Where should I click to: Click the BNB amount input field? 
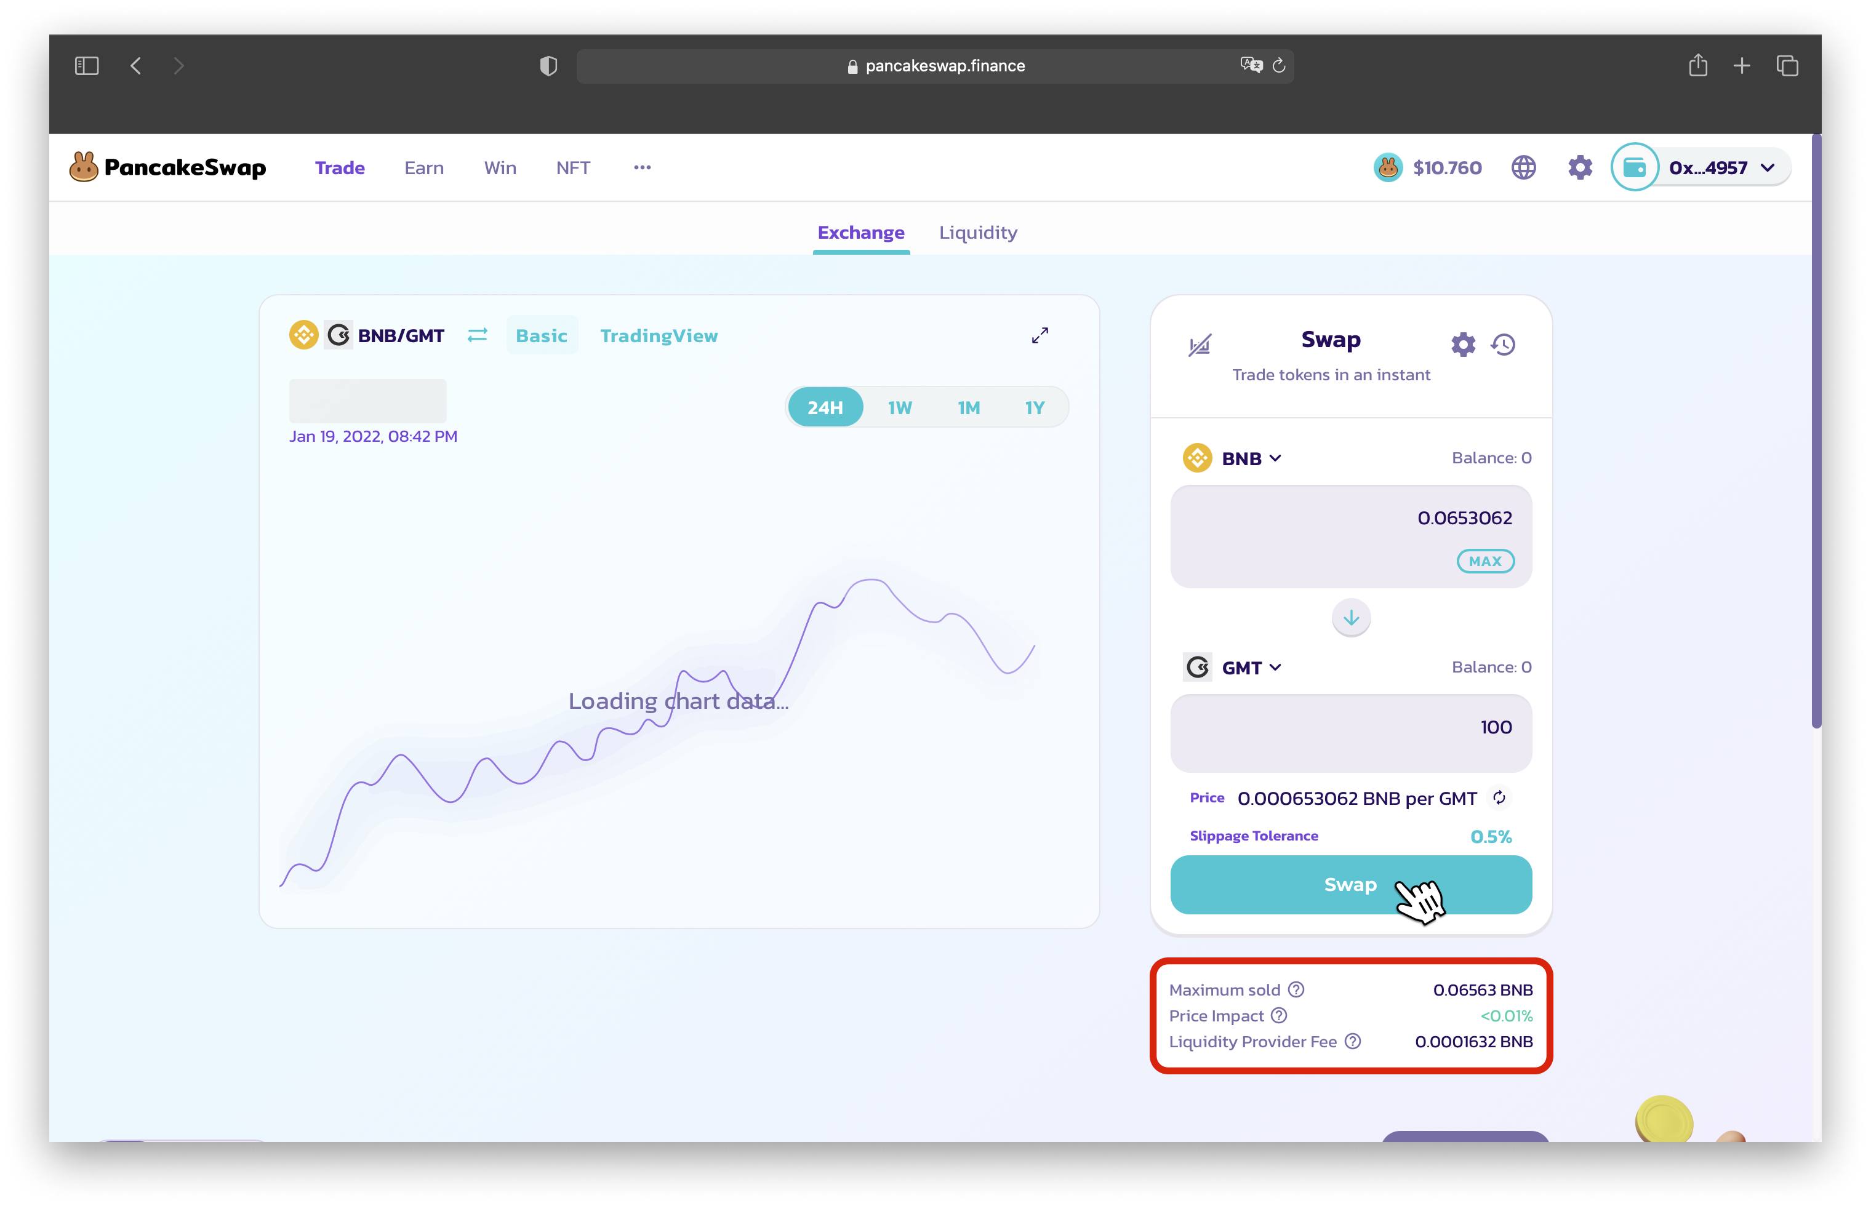coord(1350,536)
